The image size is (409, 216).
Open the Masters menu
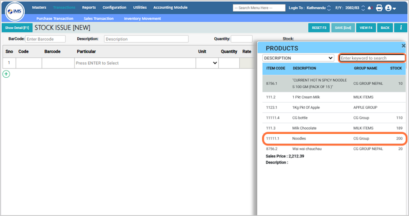[x=39, y=8]
